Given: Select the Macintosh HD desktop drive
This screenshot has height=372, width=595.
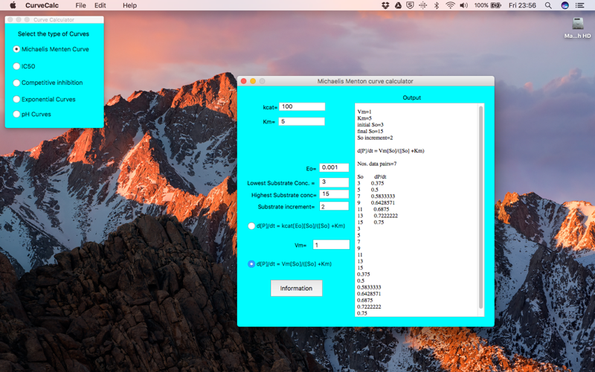Looking at the screenshot, I should coord(578,28).
